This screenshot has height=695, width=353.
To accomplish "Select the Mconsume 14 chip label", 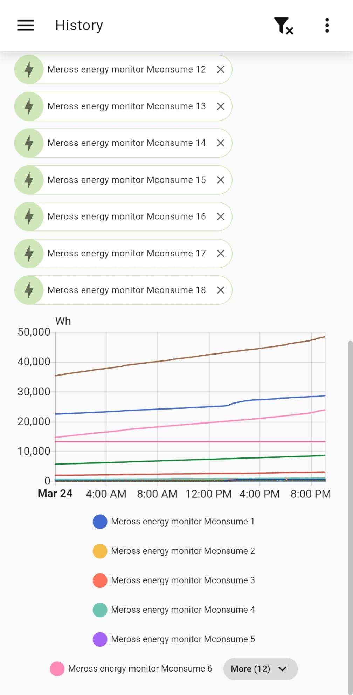I will (126, 143).
